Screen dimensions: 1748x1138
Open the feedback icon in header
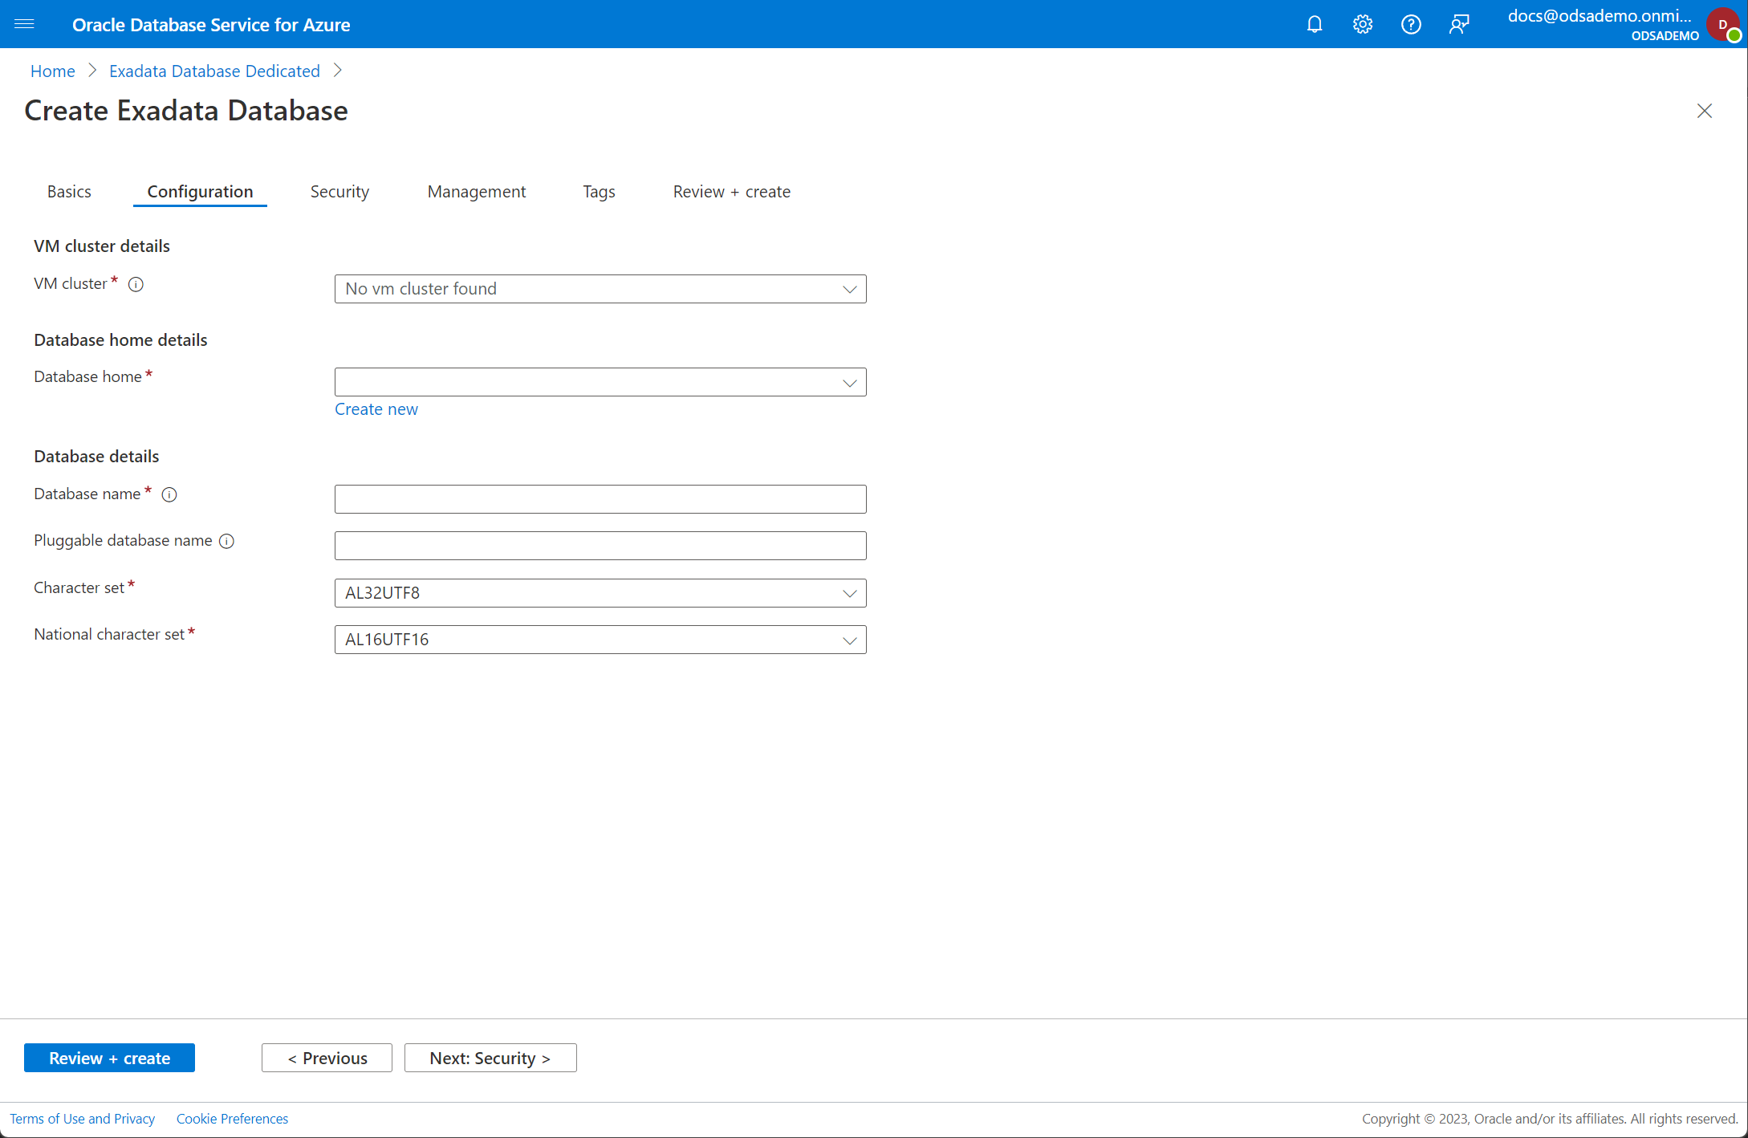(x=1458, y=24)
